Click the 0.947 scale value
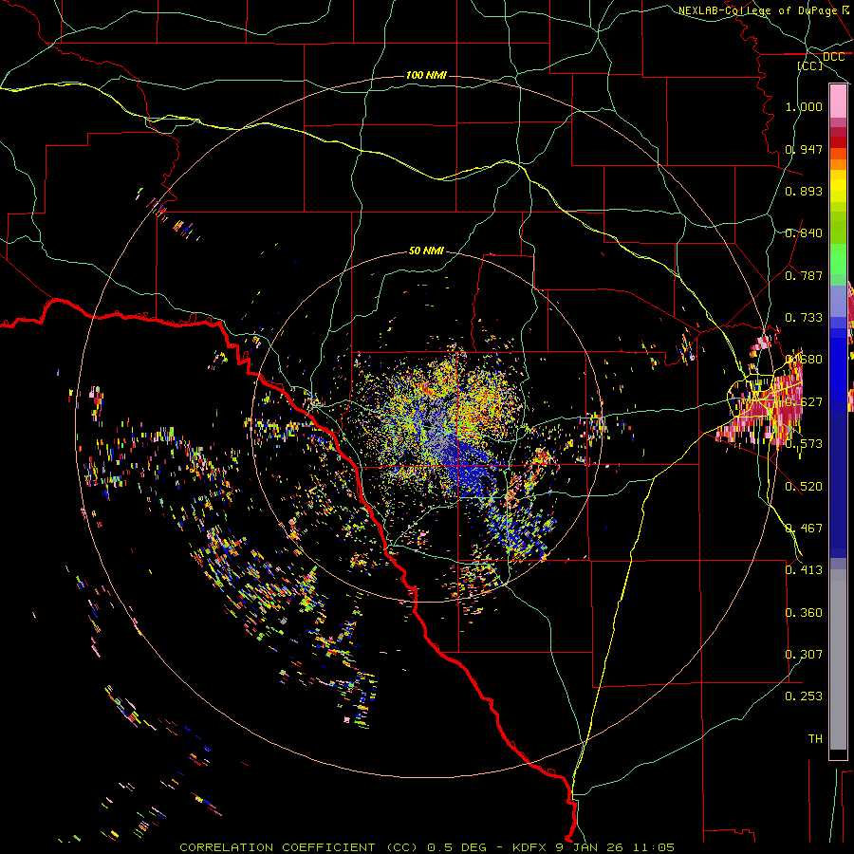This screenshot has width=854, height=854. (x=804, y=149)
